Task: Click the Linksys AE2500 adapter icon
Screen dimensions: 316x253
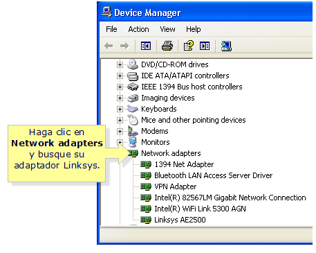Action: tap(146, 220)
